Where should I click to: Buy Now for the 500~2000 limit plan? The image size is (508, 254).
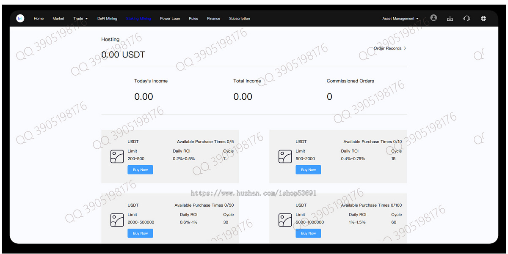(x=308, y=169)
